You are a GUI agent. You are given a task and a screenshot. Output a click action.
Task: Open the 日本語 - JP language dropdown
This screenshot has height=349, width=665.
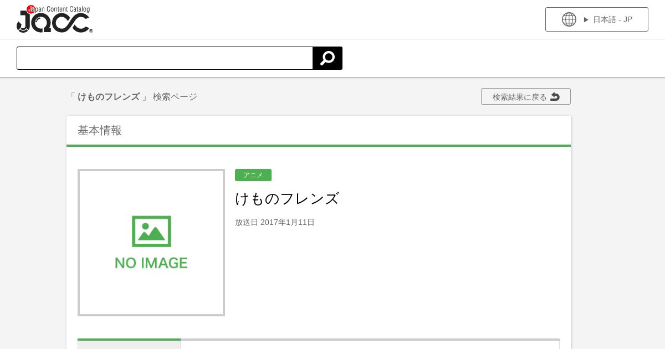click(x=597, y=19)
